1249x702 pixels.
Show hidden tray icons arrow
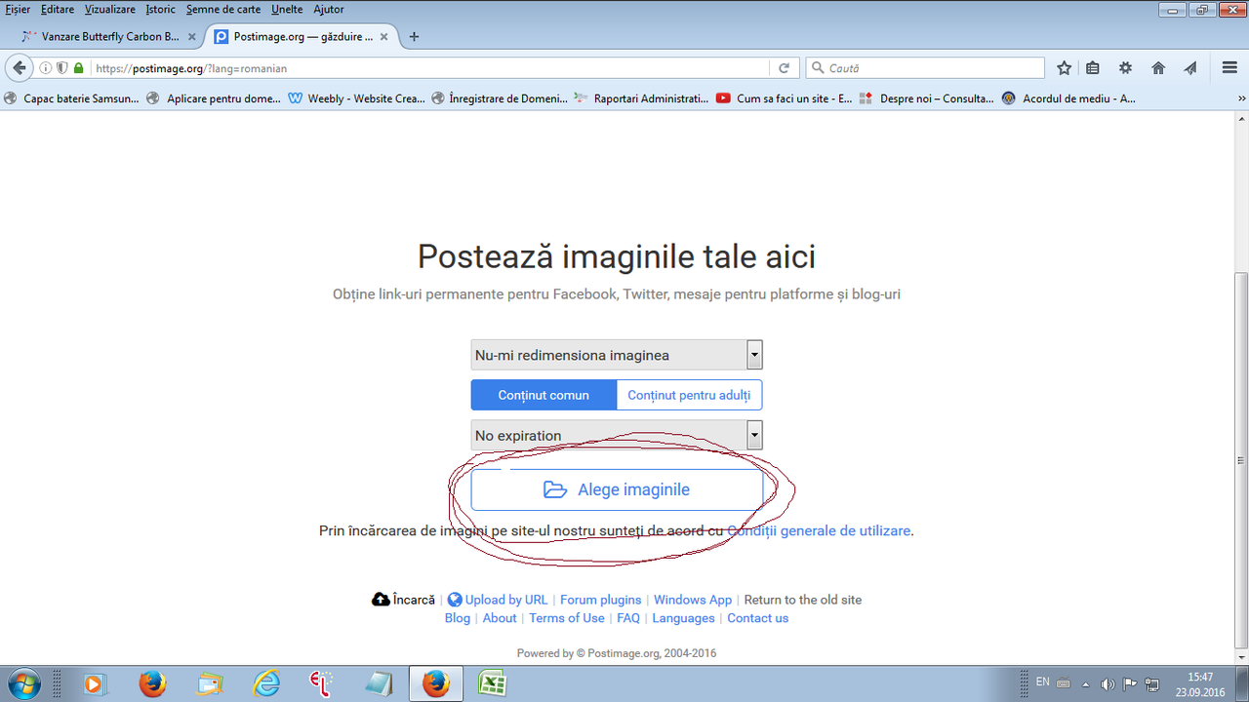click(1085, 683)
